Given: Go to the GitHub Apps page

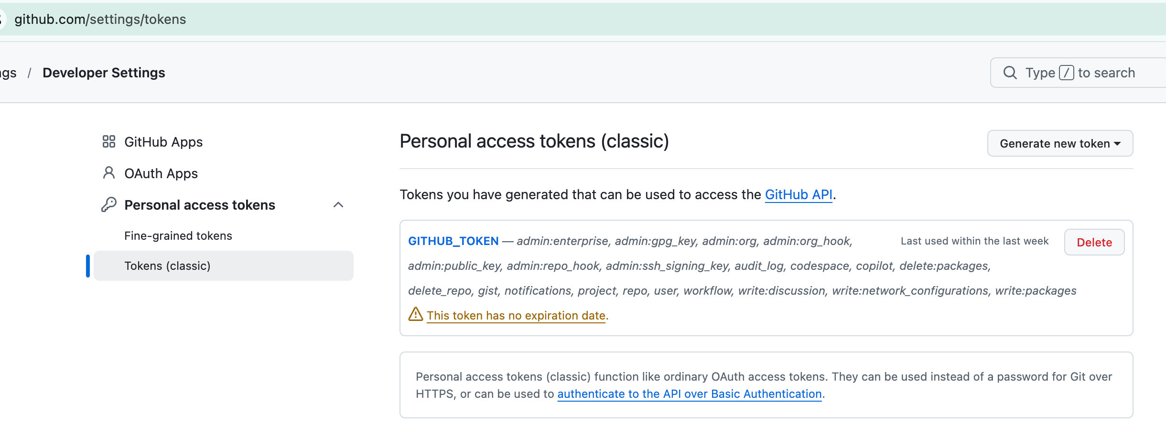Looking at the screenshot, I should pyautogui.click(x=163, y=142).
